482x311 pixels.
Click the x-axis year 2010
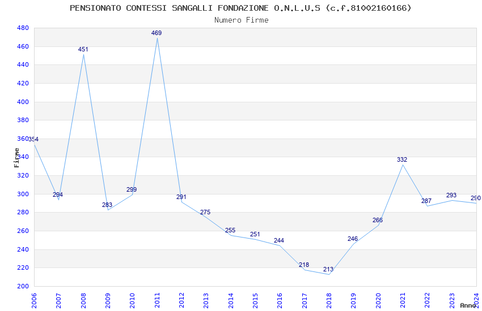(x=133, y=300)
